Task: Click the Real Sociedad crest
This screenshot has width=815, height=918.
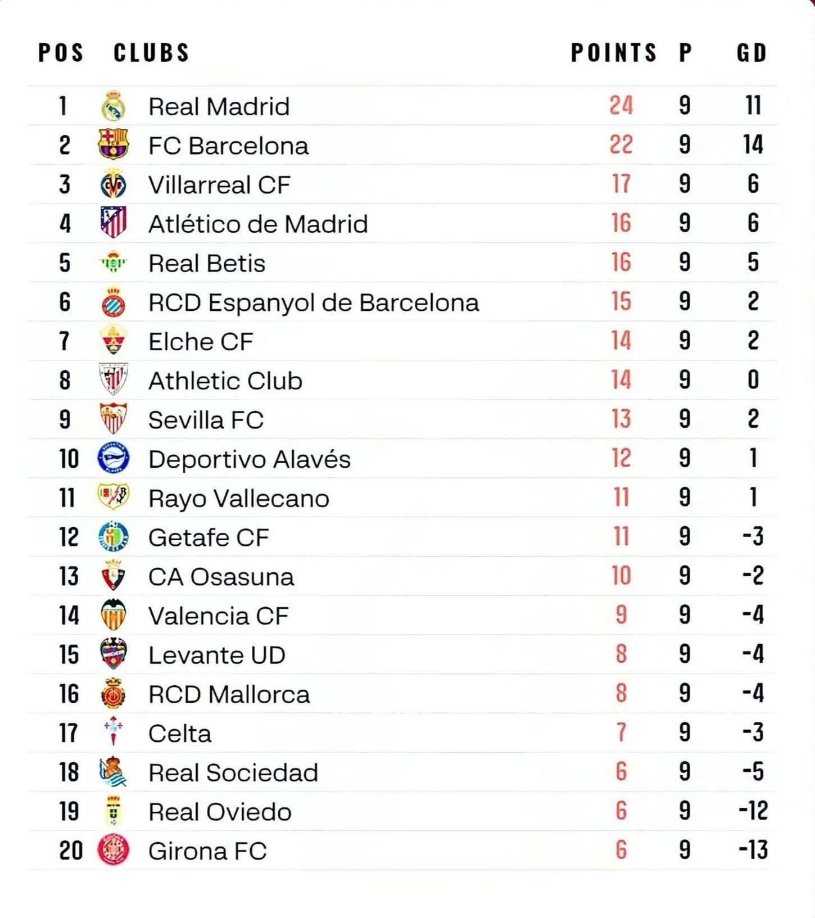Action: click(x=114, y=772)
